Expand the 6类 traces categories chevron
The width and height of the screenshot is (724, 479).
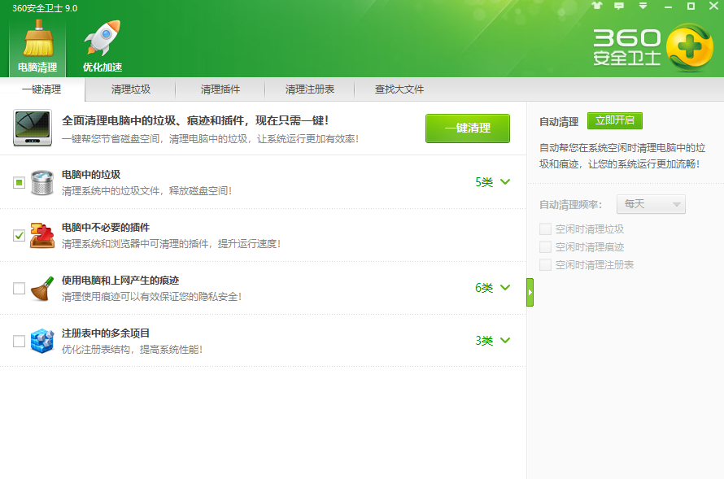(505, 288)
